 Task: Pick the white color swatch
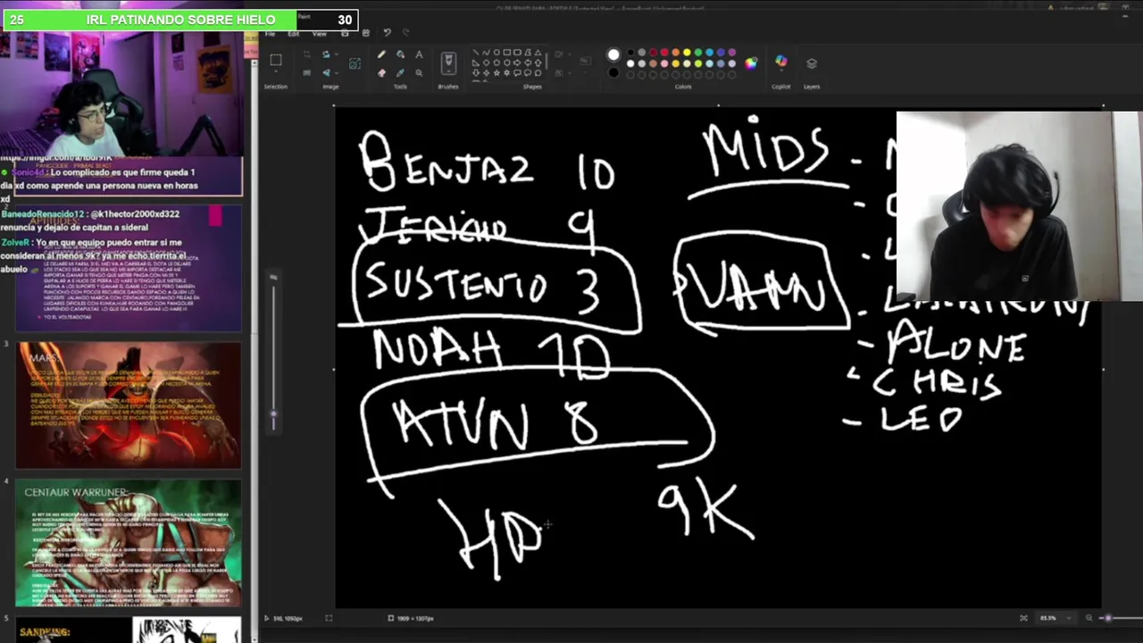pos(630,63)
